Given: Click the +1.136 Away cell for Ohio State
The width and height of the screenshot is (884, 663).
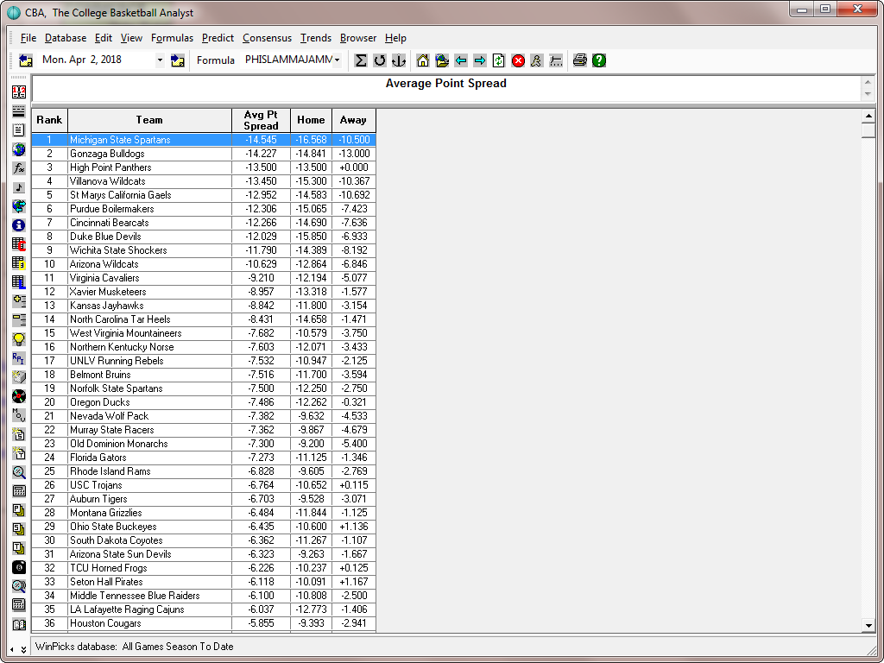Looking at the screenshot, I should click(353, 527).
